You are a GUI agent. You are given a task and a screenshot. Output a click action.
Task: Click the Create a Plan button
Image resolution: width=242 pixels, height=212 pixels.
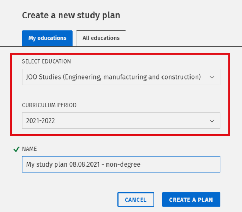click(x=191, y=200)
